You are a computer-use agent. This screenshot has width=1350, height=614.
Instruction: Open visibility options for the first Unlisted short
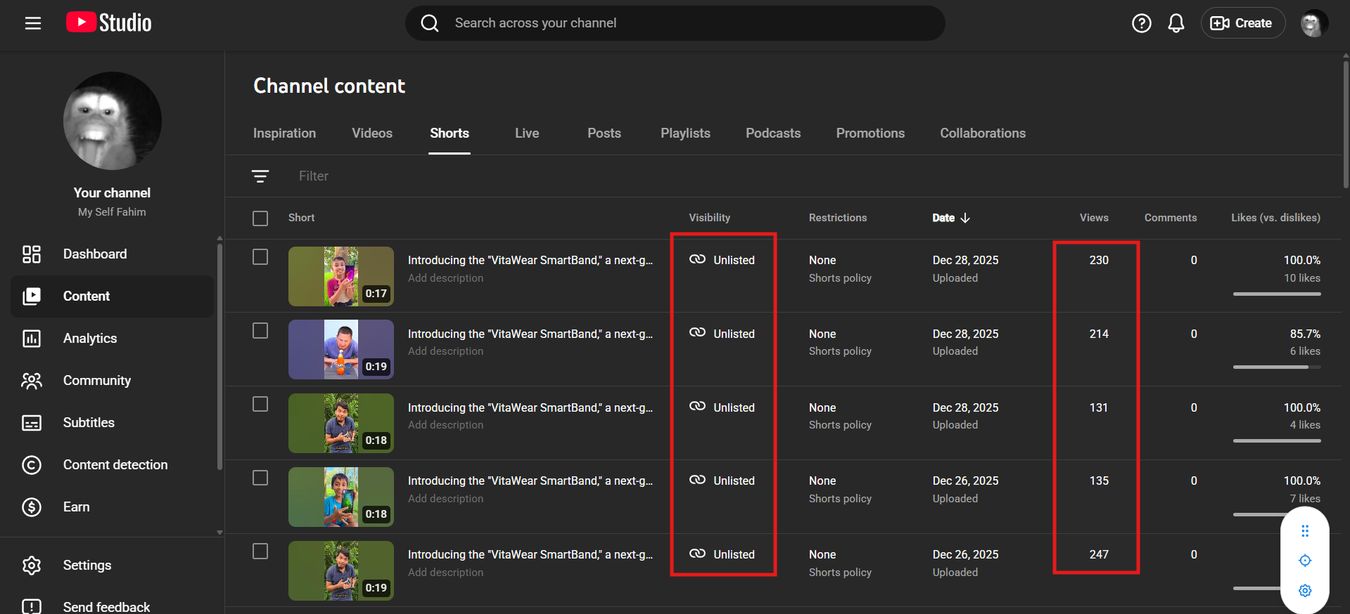pyautogui.click(x=722, y=260)
